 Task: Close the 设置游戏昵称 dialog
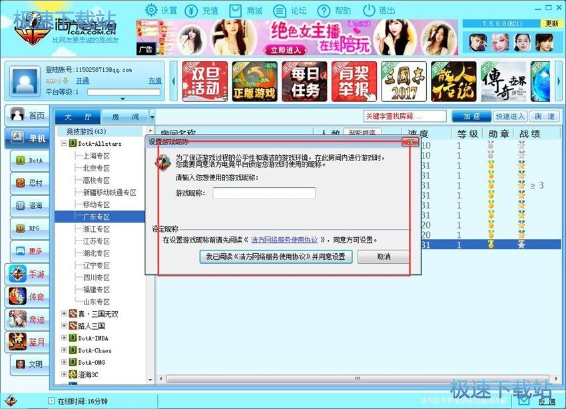(410, 142)
